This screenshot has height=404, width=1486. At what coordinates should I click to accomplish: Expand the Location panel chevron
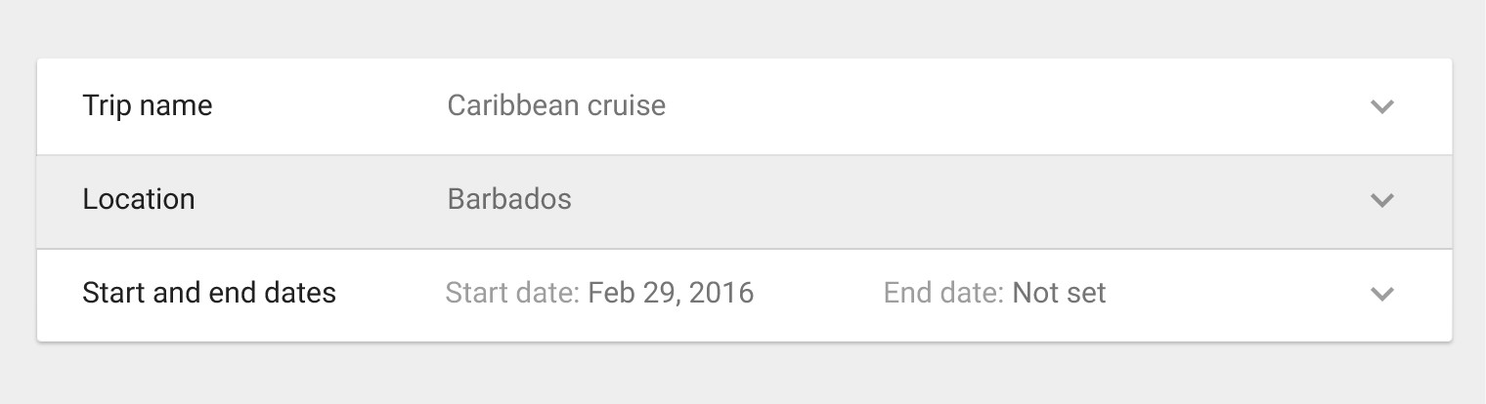(x=1381, y=200)
